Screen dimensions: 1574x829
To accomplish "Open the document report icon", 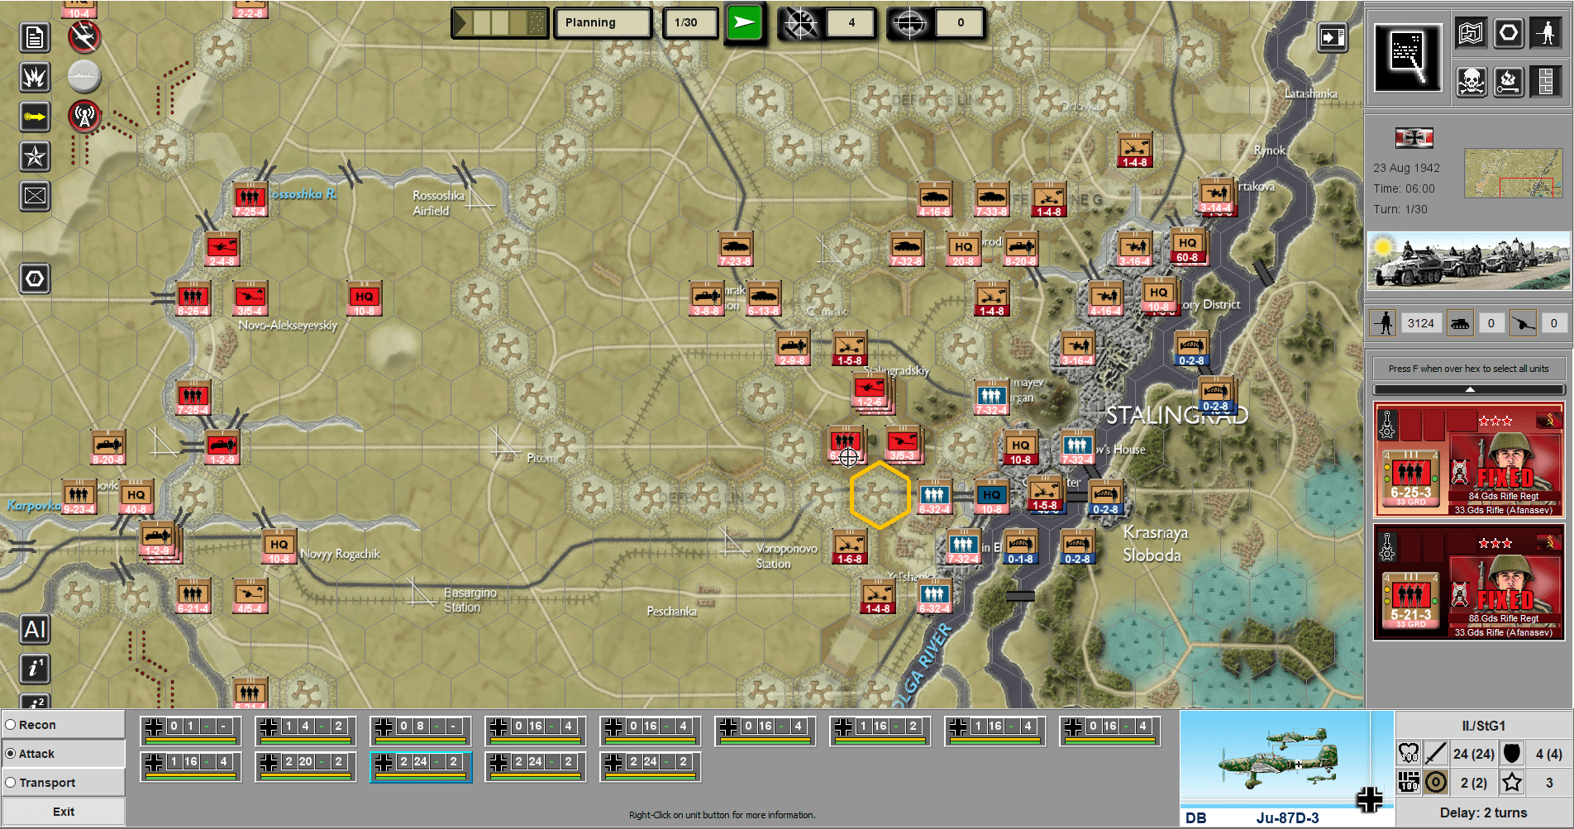I will (x=35, y=38).
